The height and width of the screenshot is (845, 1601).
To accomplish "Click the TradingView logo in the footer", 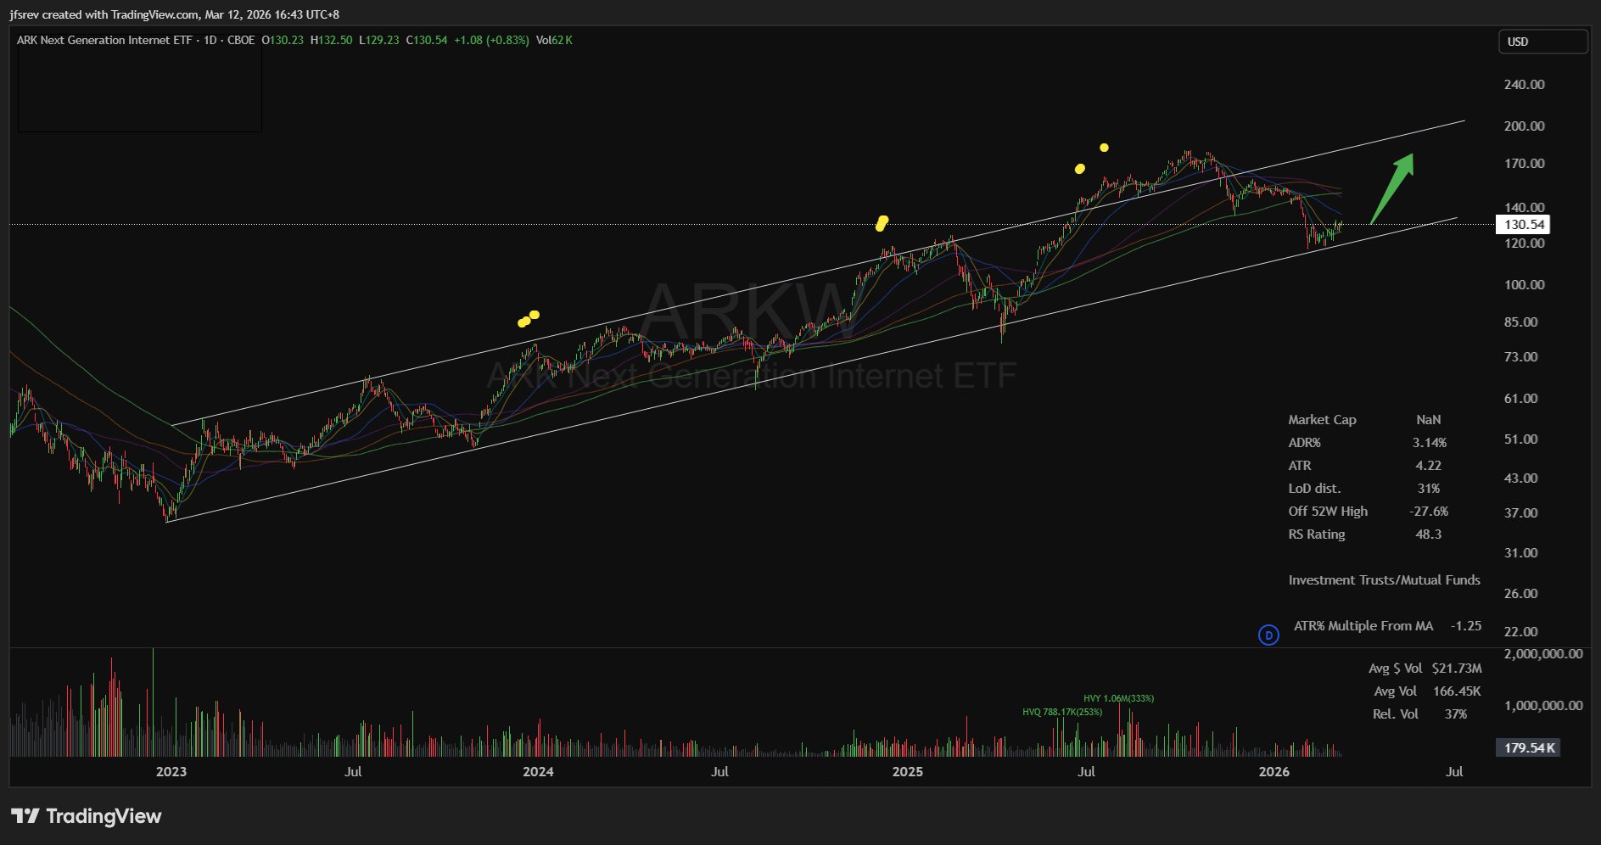I will click(x=86, y=816).
